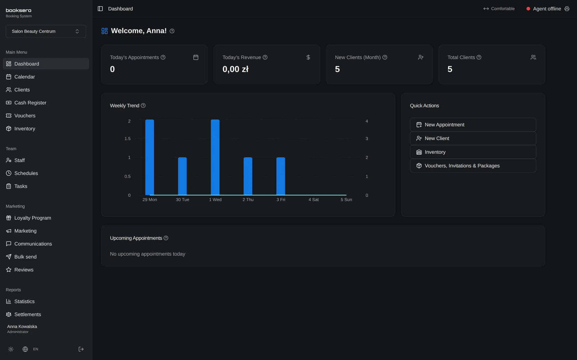Show help for Upcoming Appointments
Viewport: 577px width, 360px height.
(x=166, y=238)
